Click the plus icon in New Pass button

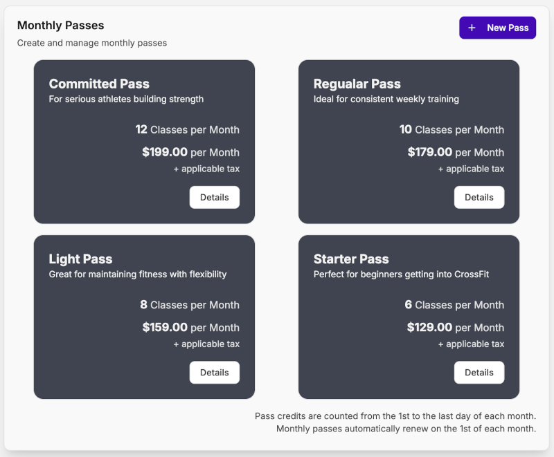pyautogui.click(x=472, y=28)
